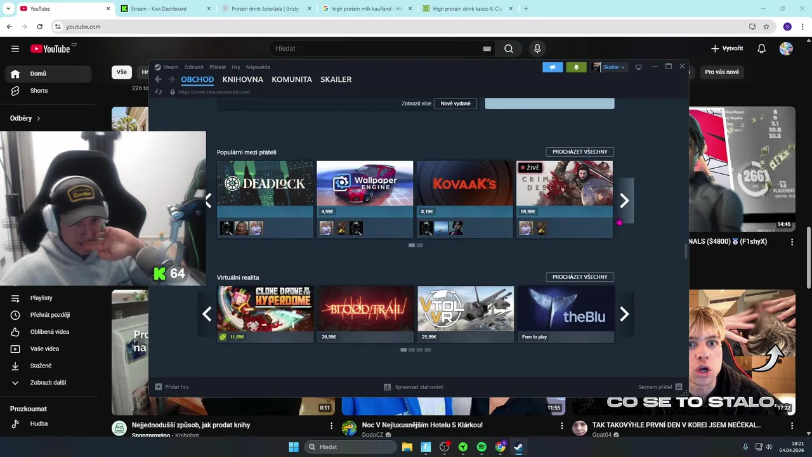Click the YouTube logo

[x=50, y=49]
